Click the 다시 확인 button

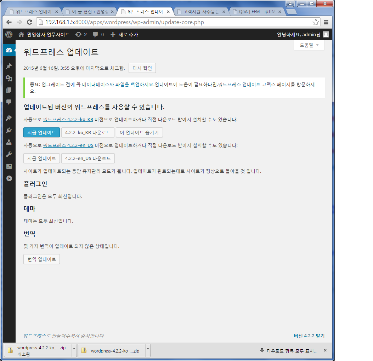(x=142, y=68)
